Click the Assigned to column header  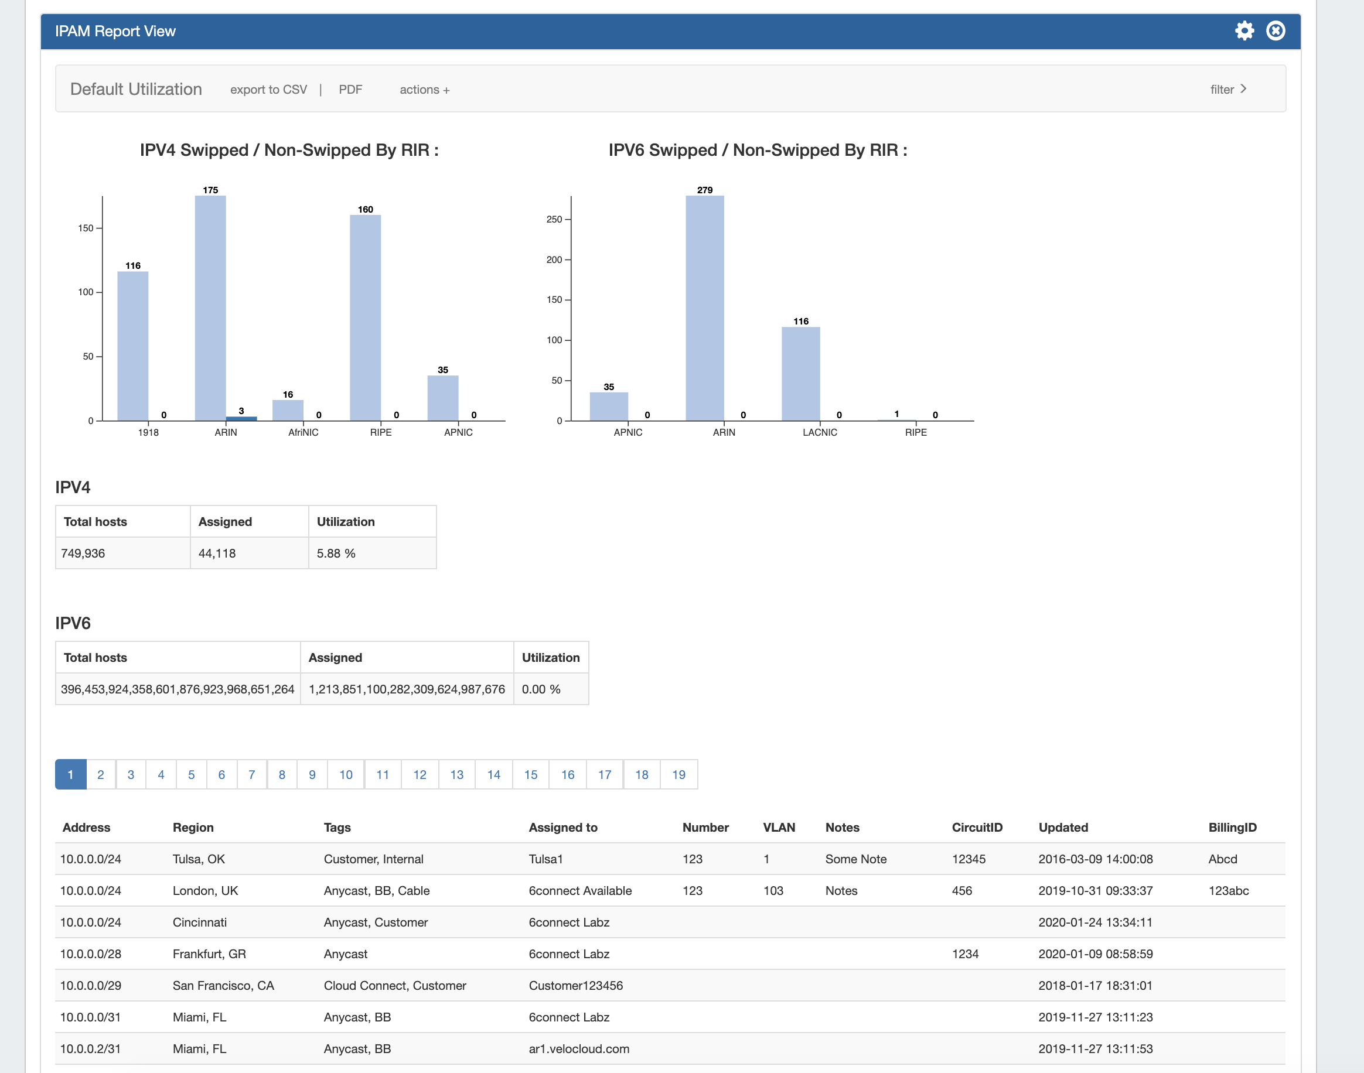[x=562, y=828]
